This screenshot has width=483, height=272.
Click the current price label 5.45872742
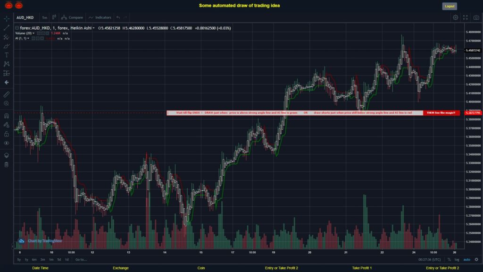coord(473,50)
